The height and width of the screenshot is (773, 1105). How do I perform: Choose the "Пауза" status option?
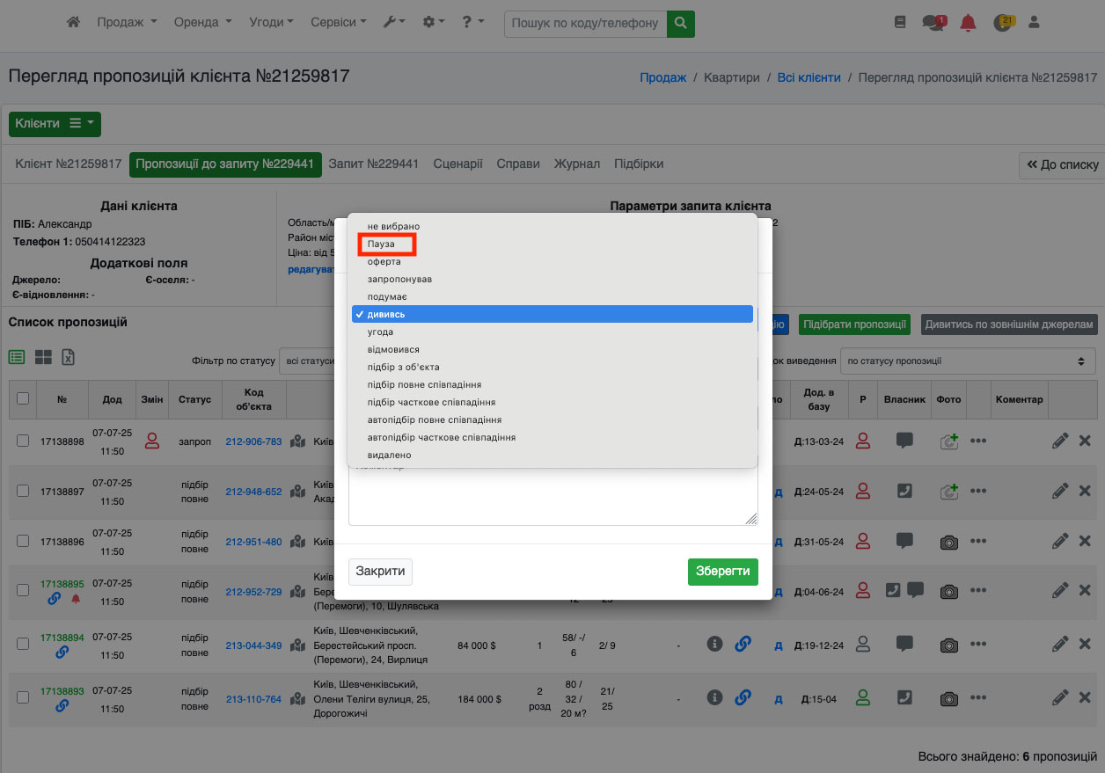(382, 244)
